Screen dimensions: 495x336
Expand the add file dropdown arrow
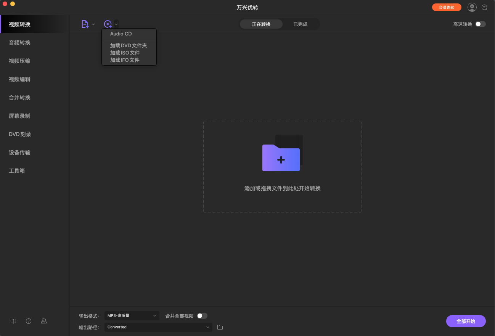93,24
